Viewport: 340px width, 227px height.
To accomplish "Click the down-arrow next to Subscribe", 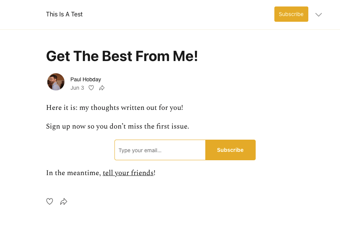I will (x=318, y=14).
